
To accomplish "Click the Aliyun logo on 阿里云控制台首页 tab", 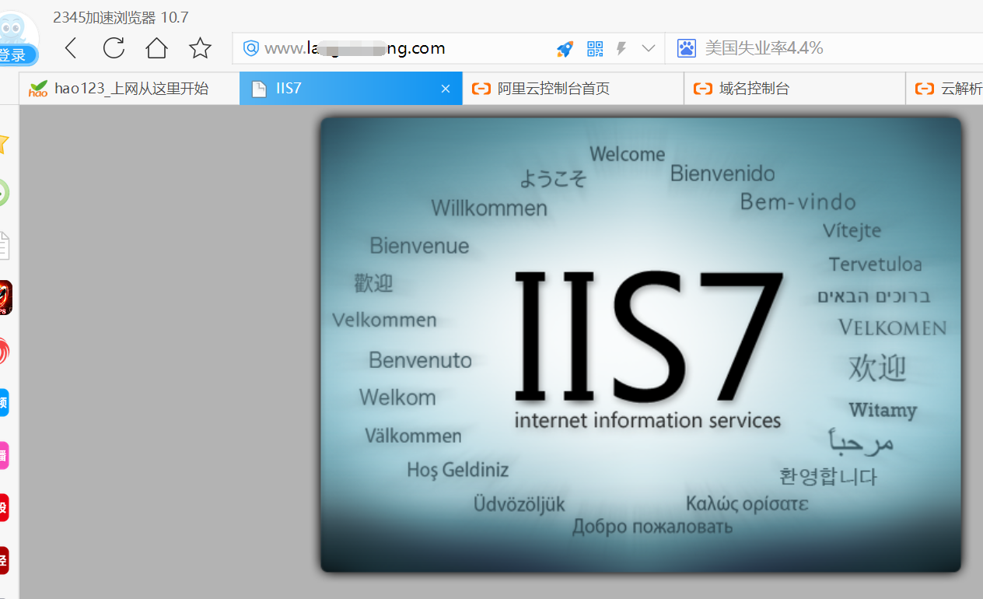I will [481, 89].
